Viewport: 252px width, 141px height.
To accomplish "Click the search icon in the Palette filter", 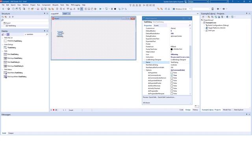I will [47, 34].
